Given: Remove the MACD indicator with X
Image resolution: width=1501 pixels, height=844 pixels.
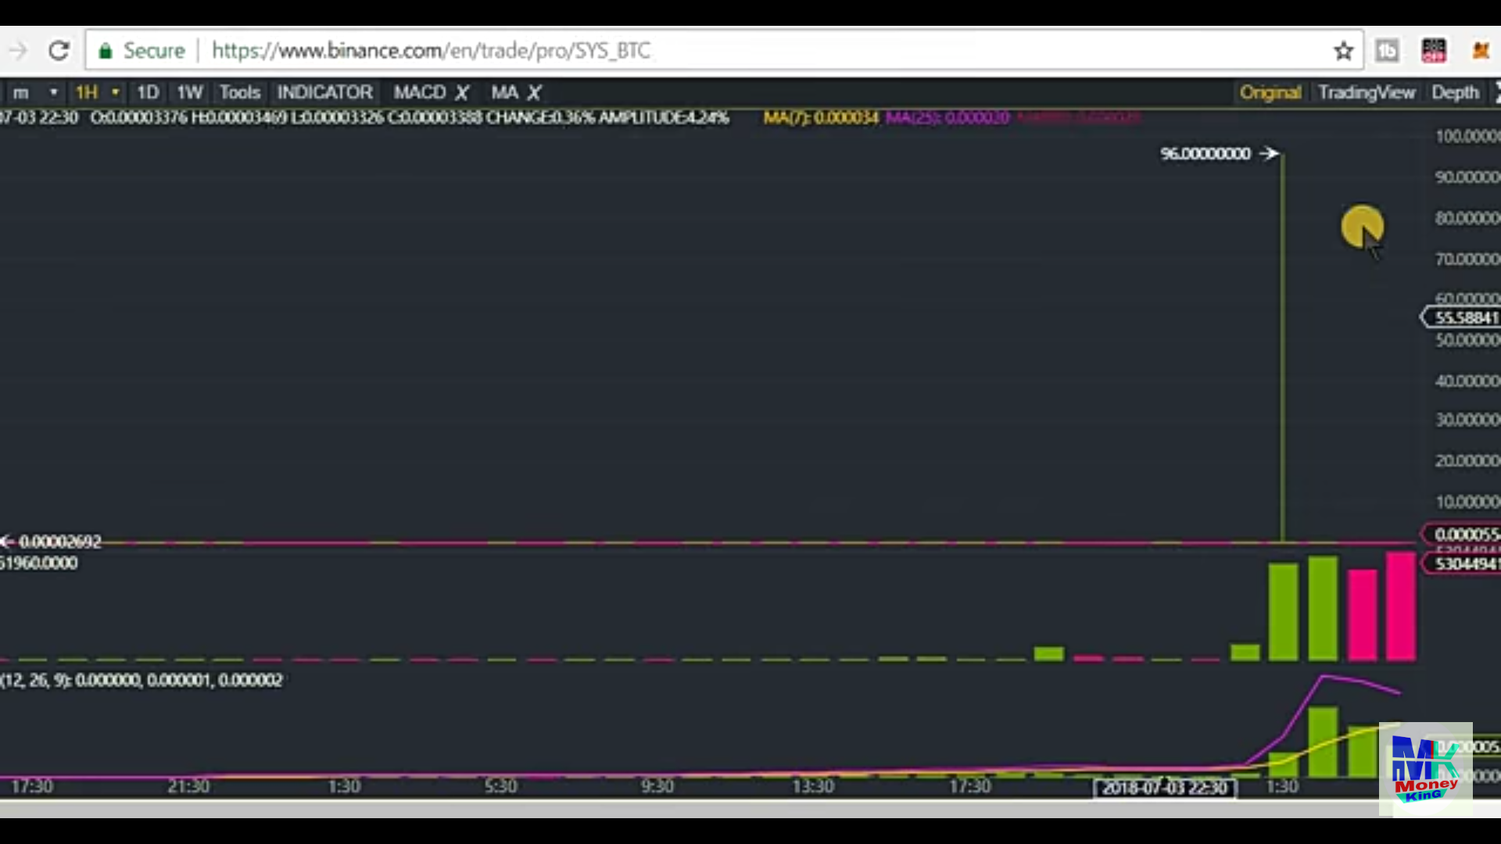Looking at the screenshot, I should click(x=462, y=93).
